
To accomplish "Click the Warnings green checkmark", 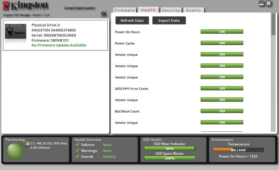I will (x=77, y=150).
